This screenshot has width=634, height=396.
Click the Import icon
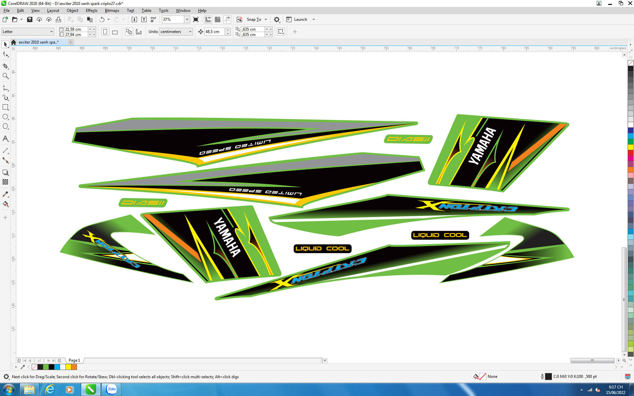pos(134,19)
